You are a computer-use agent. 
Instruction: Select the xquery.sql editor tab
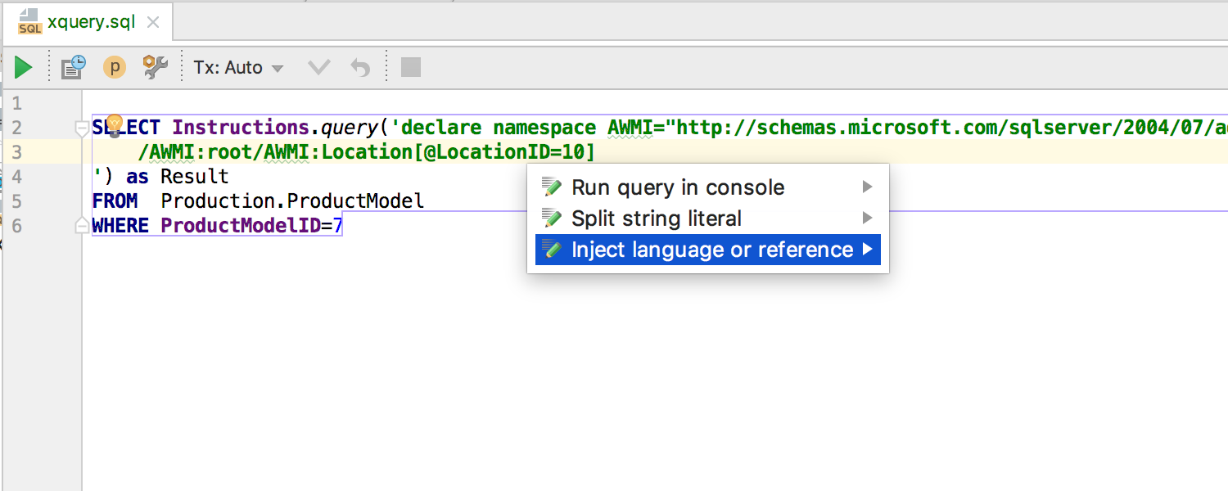tap(88, 22)
